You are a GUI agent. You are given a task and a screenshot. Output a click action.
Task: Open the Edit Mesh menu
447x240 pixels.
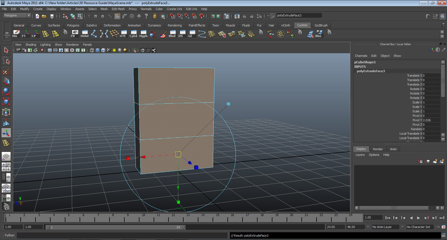coord(118,9)
